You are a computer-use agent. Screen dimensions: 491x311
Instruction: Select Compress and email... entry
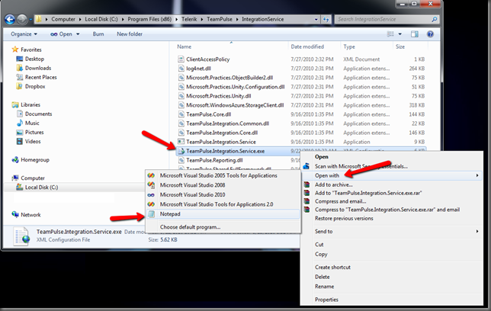340,201
